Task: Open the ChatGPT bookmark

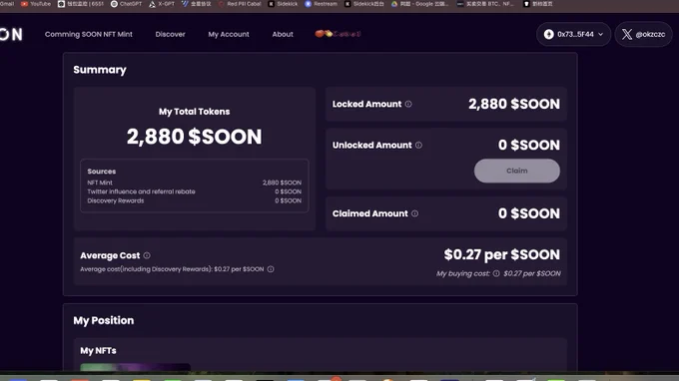Action: tap(126, 4)
